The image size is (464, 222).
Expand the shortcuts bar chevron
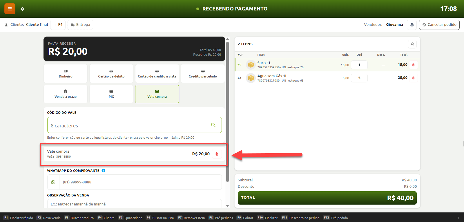point(458,218)
